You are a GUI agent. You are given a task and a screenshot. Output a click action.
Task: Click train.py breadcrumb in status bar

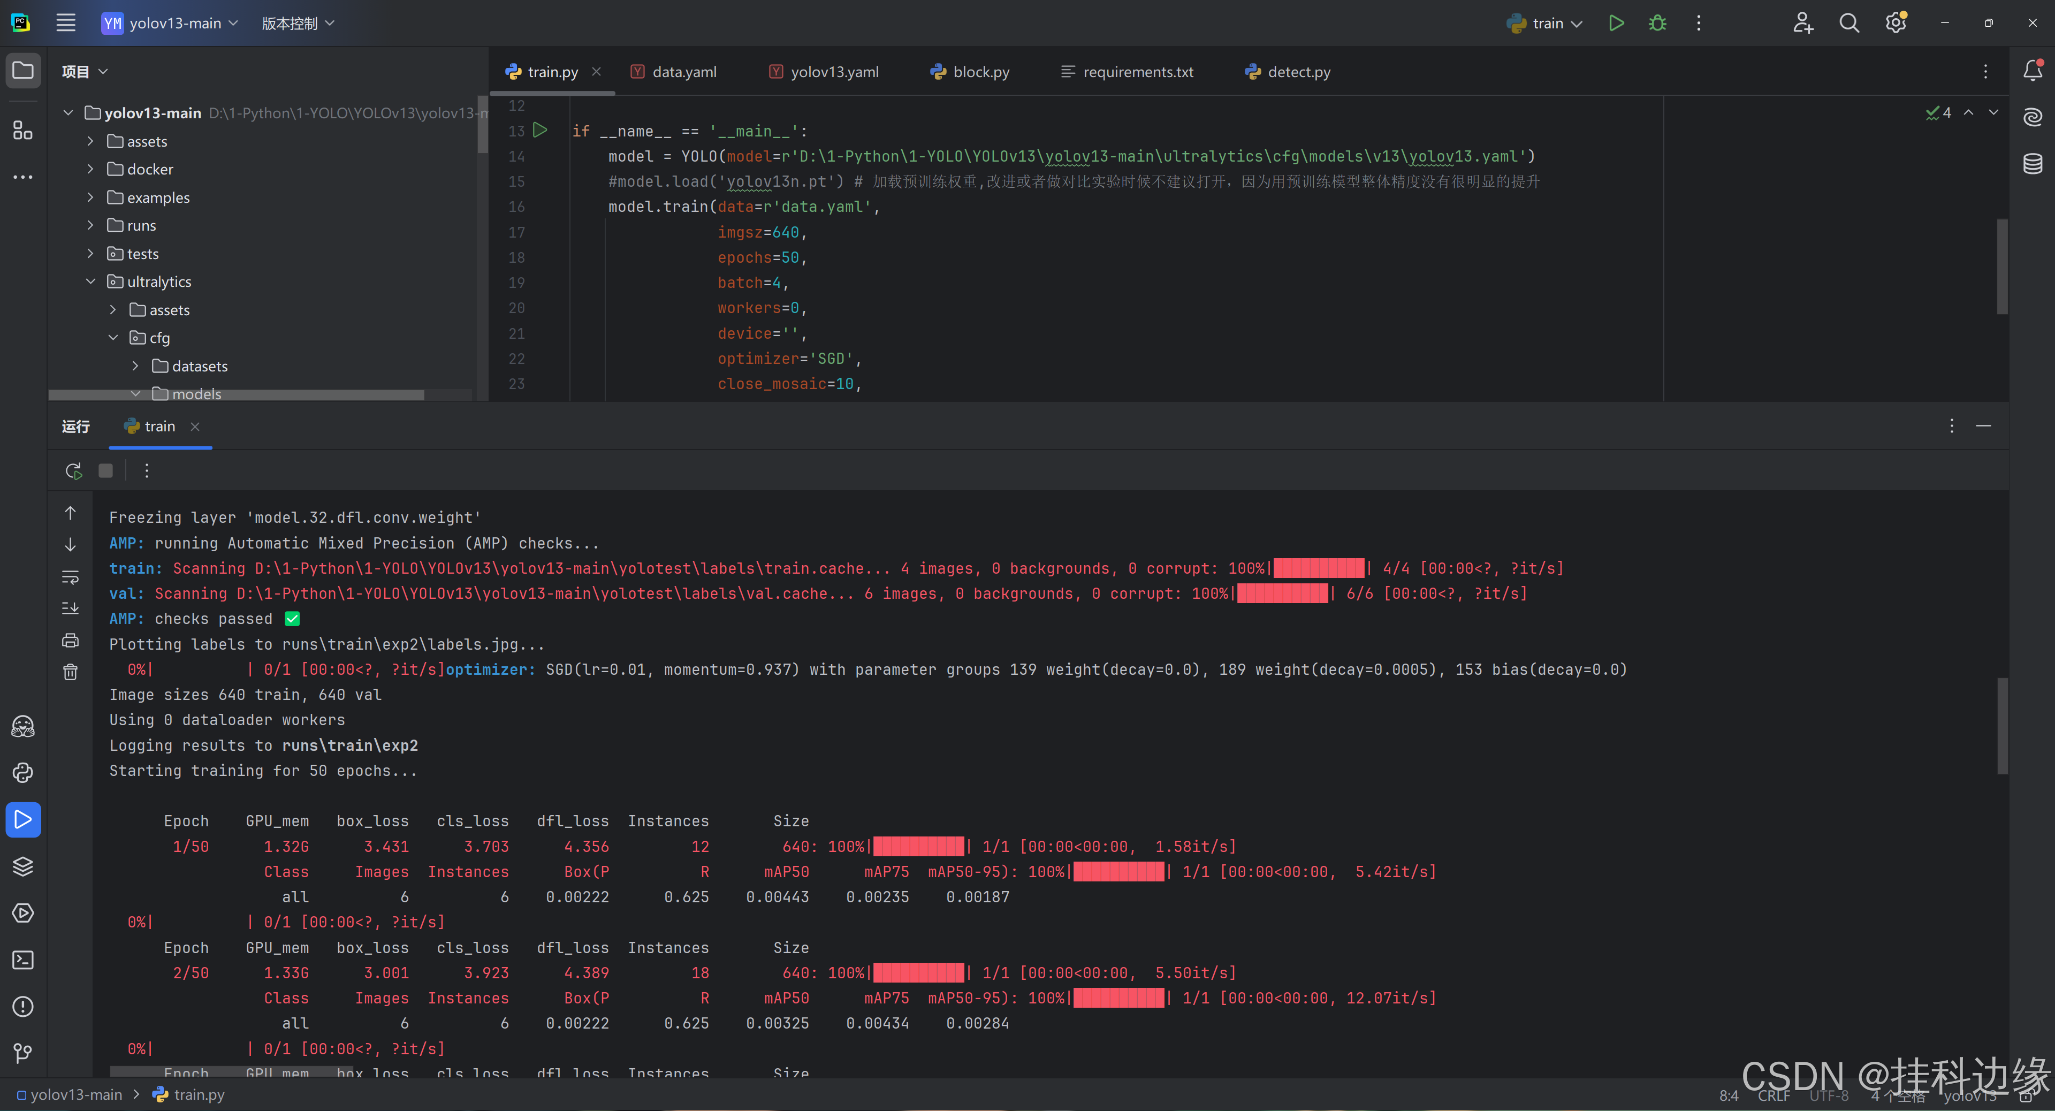[189, 1095]
